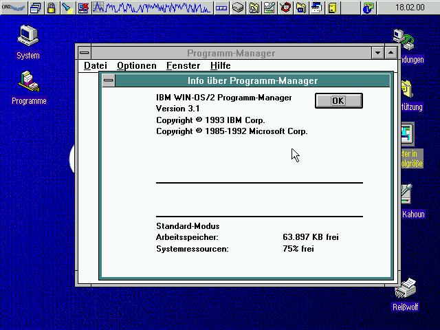
Task: Click the yellow folder with window icon in tray
Action: coord(301,8)
